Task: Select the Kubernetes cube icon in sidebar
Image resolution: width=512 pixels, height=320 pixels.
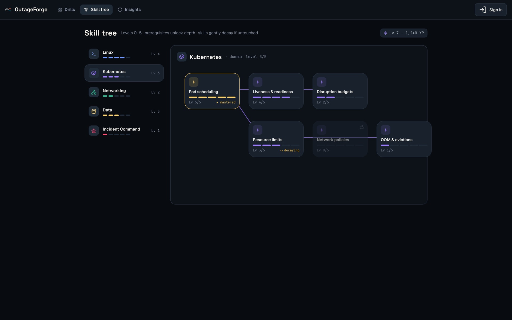Action: [x=94, y=73]
